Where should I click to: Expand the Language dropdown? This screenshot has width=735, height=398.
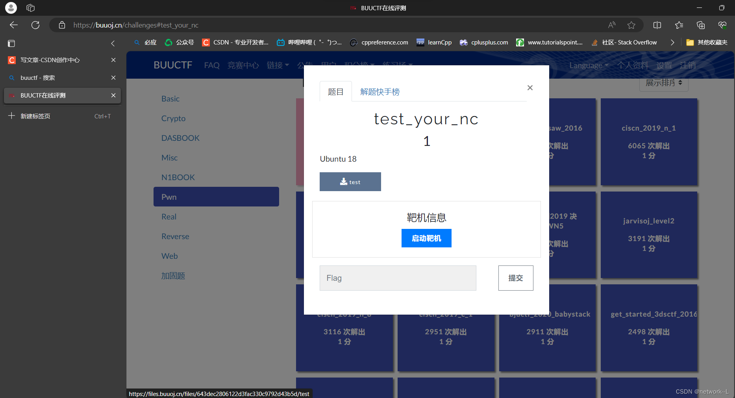coord(589,65)
